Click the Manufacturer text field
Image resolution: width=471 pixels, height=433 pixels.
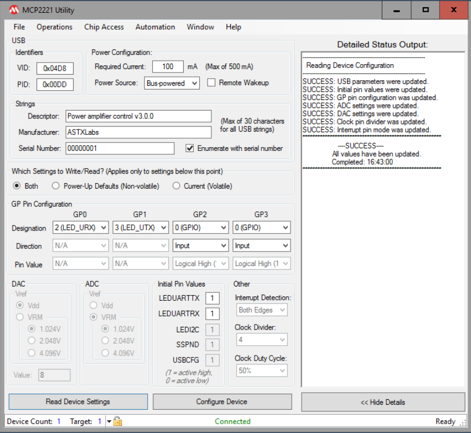(x=138, y=132)
